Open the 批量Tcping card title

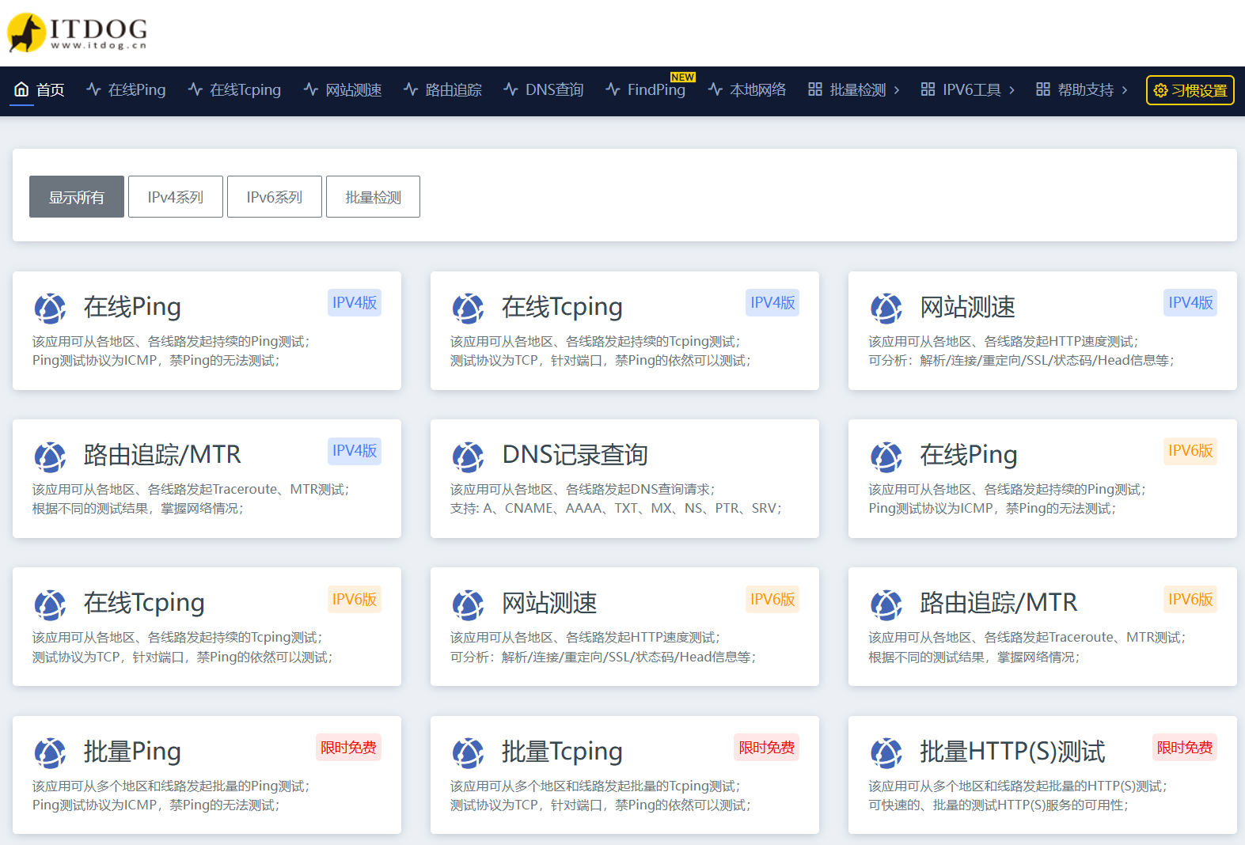pyautogui.click(x=562, y=751)
